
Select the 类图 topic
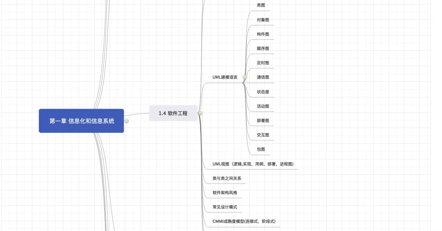click(x=261, y=5)
